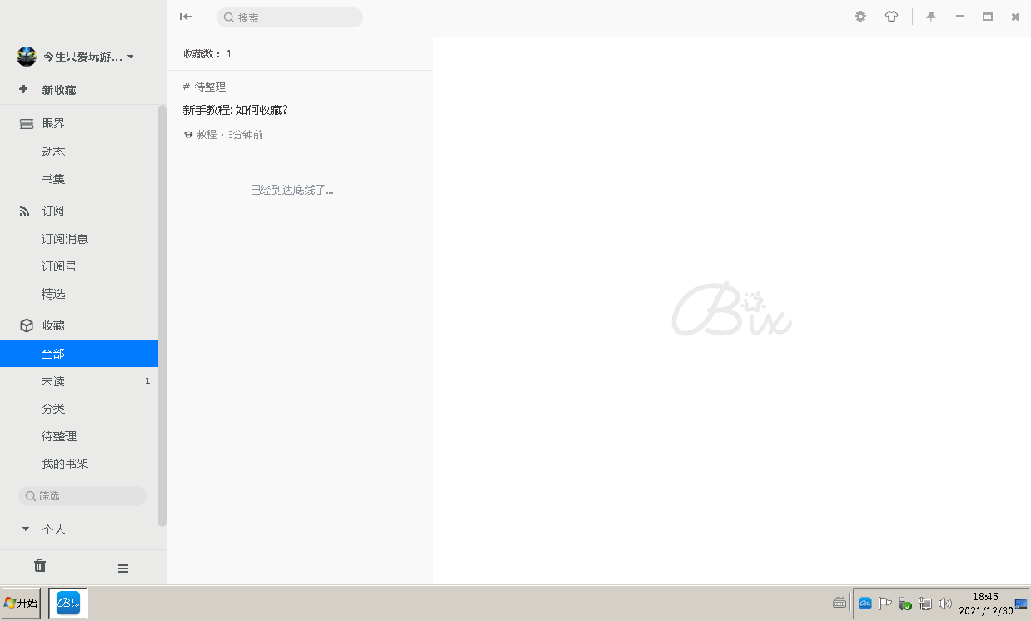Toggle the 眼界 section header
The width and height of the screenshot is (1031, 621).
pos(53,123)
